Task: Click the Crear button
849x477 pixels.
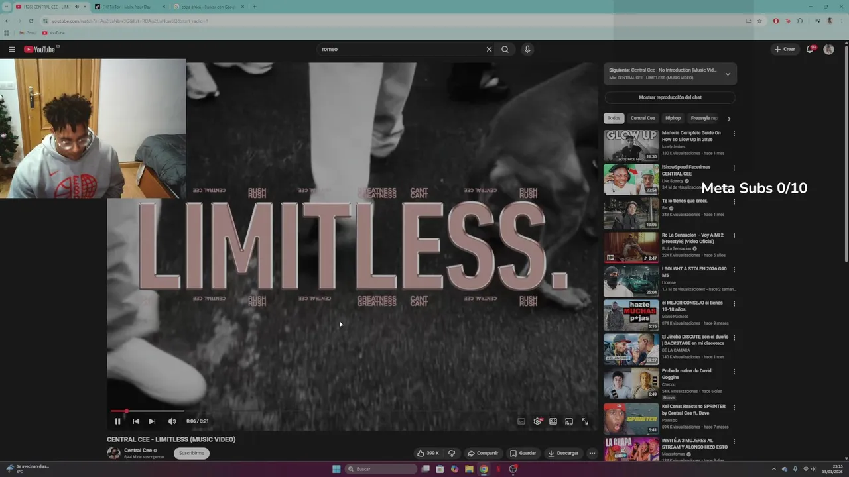Action: click(785, 49)
